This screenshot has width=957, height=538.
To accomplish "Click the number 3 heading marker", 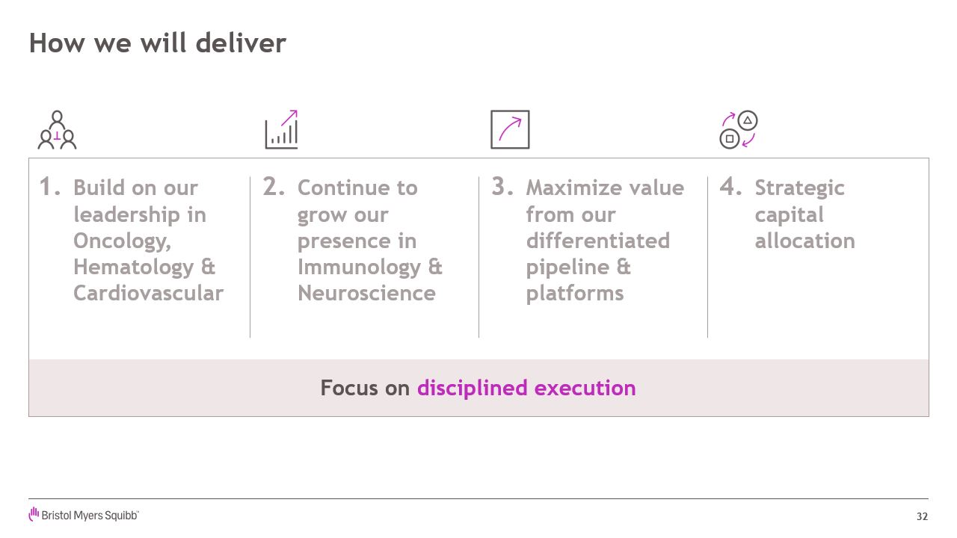I will [502, 187].
